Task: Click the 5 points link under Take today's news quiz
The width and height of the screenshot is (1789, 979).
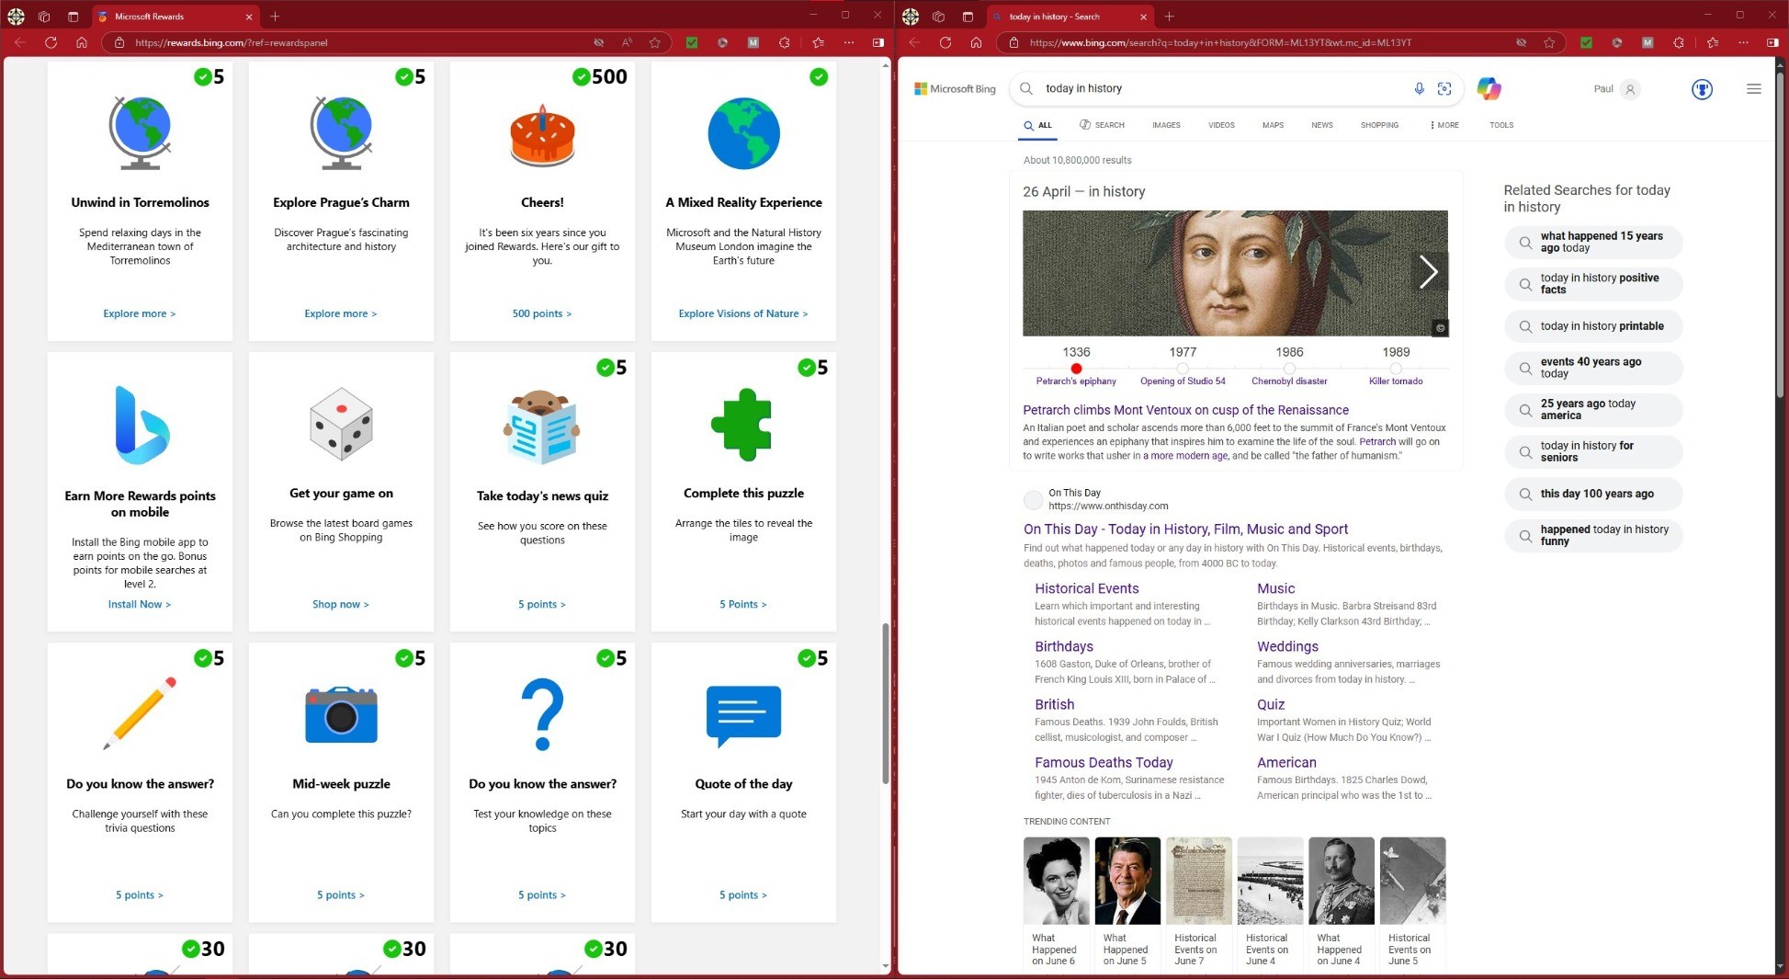Action: [542, 604]
